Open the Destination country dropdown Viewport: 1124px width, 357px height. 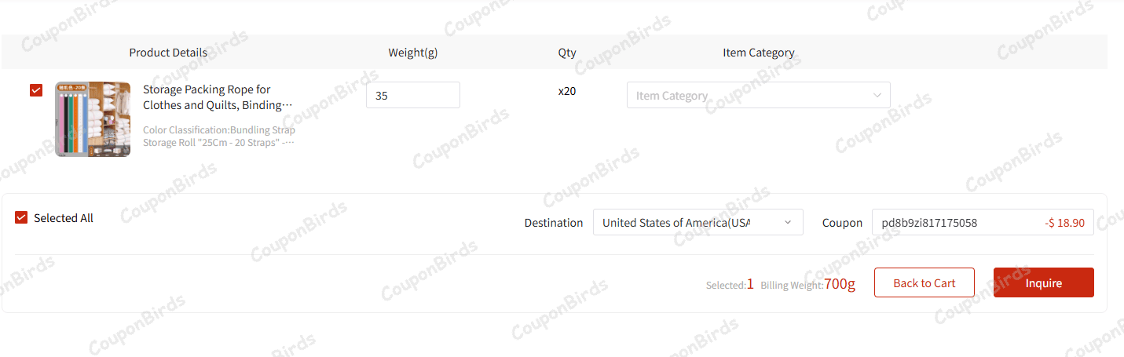coord(683,222)
